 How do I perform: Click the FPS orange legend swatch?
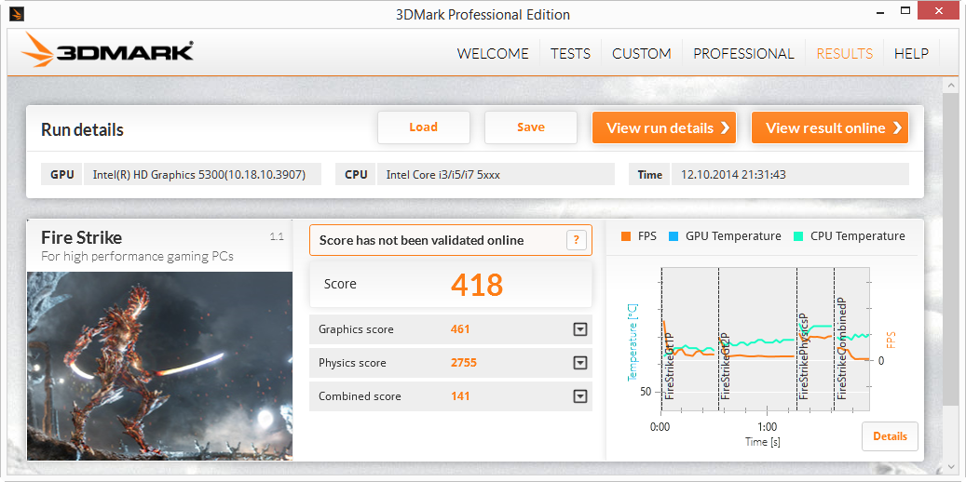coord(626,236)
